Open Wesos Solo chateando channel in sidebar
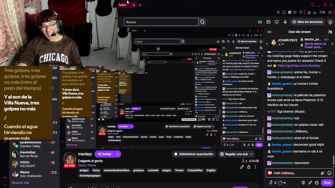 pyautogui.click(x=34, y=174)
